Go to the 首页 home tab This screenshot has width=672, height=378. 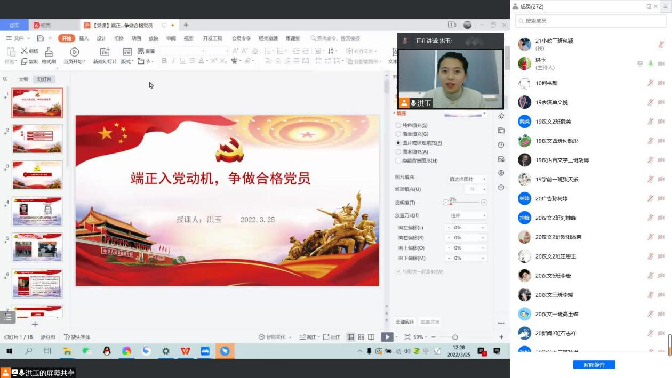click(14, 25)
